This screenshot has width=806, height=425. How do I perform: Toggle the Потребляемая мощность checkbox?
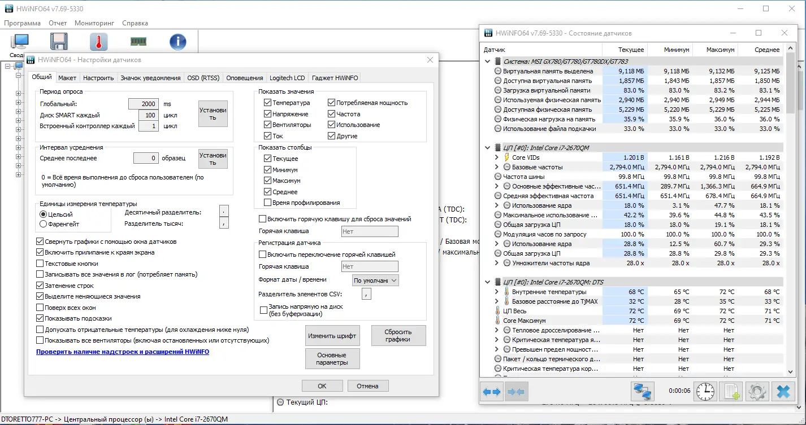[x=331, y=103]
